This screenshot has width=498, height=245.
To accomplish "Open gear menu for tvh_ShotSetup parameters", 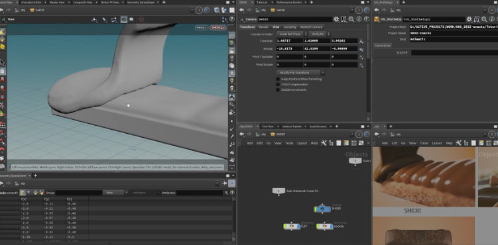I will click(469, 19).
